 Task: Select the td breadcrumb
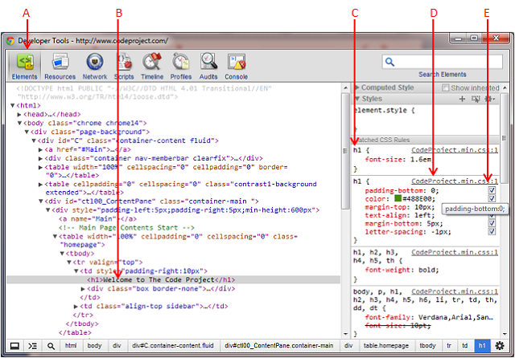coord(465,346)
